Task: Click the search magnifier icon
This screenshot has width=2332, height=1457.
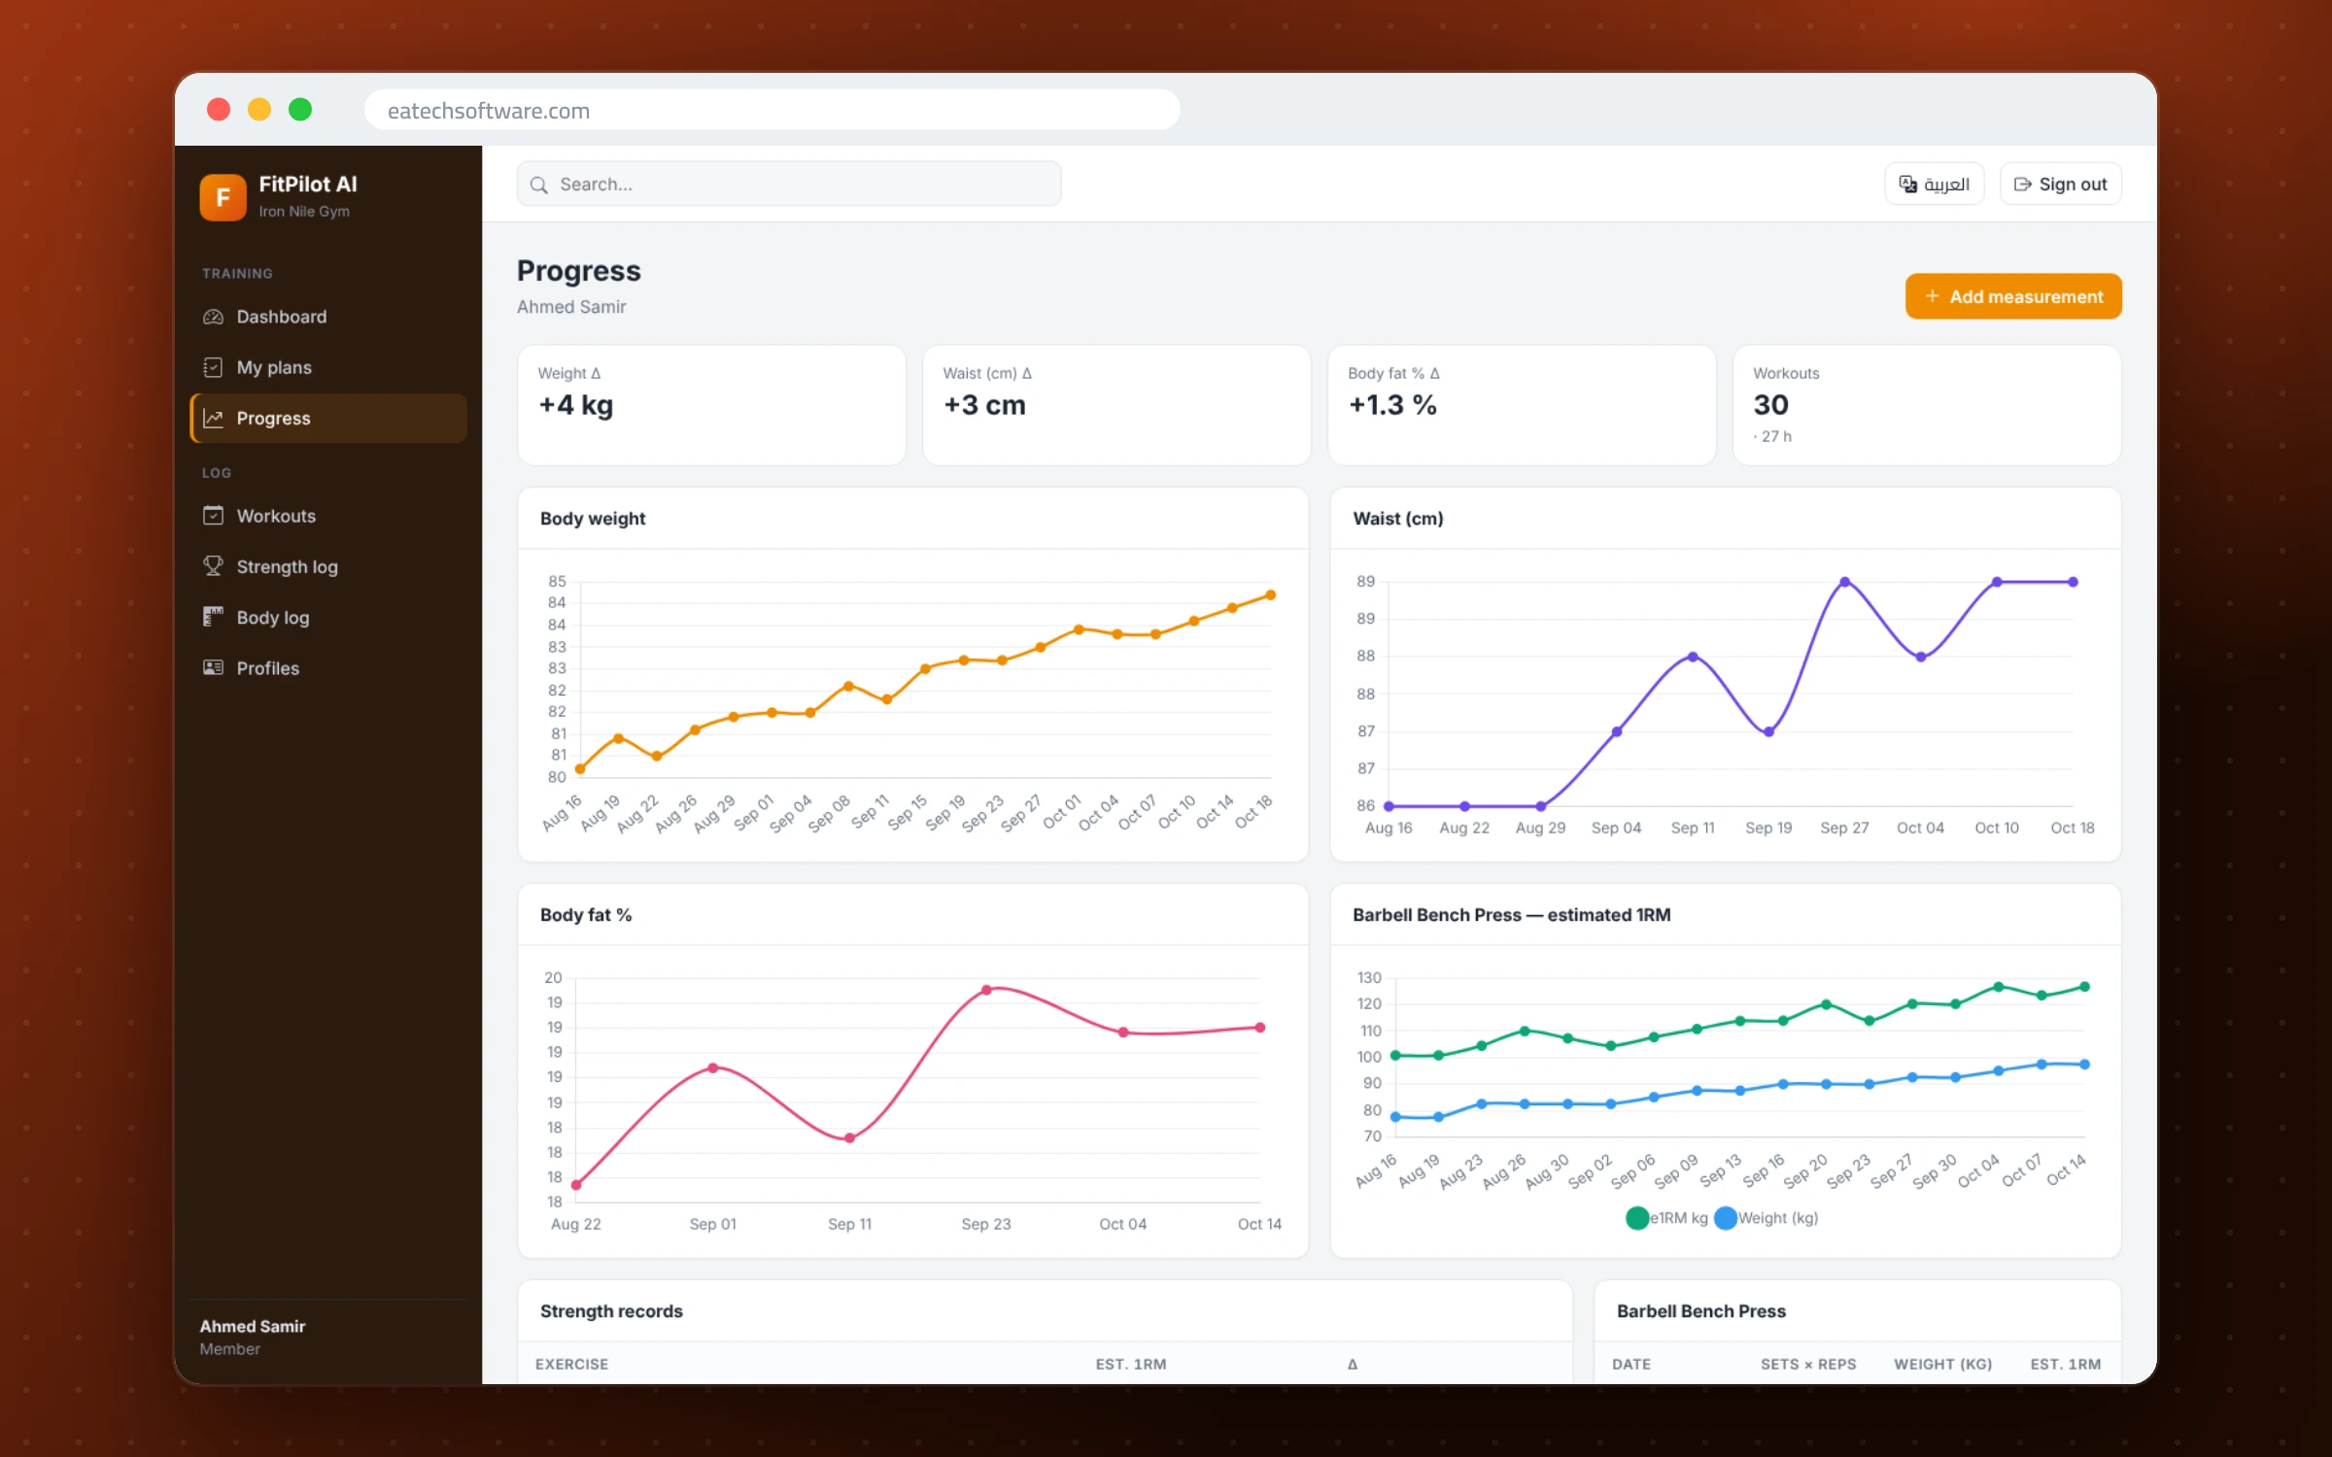Action: tap(539, 185)
